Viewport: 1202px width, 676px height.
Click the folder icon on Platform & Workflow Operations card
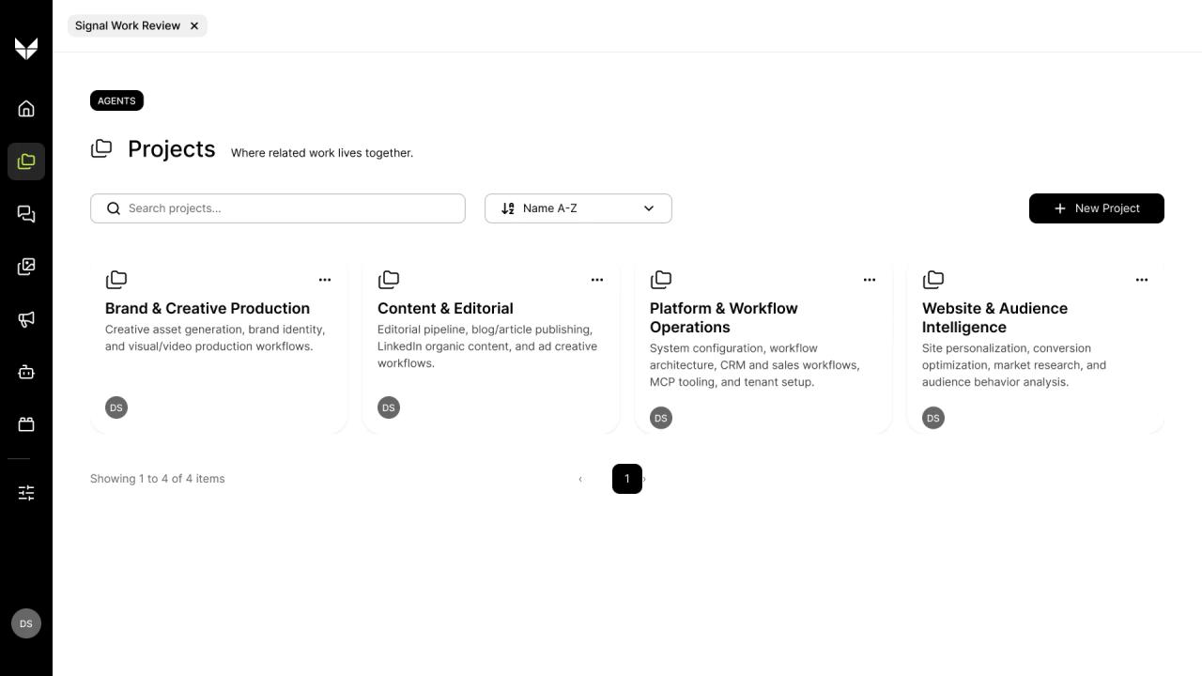pos(661,280)
